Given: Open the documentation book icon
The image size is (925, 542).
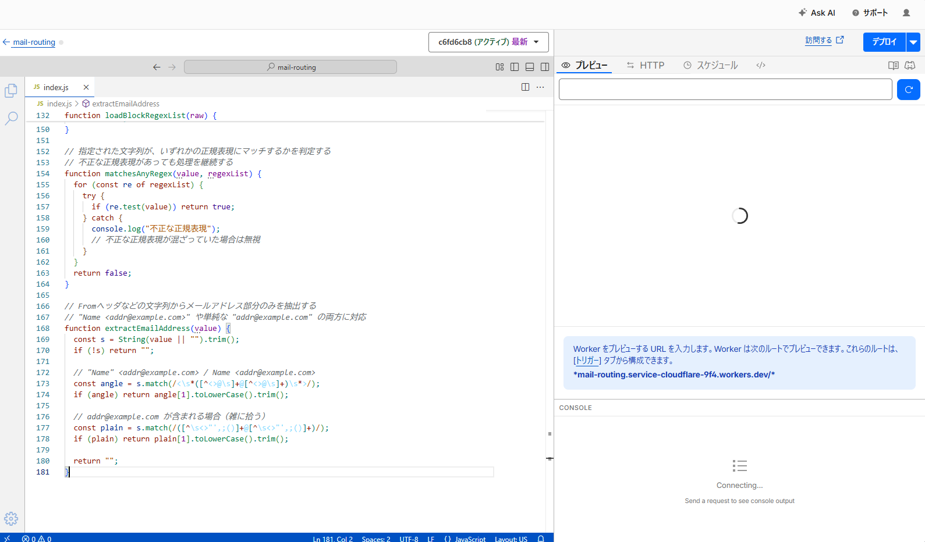Looking at the screenshot, I should pos(894,65).
